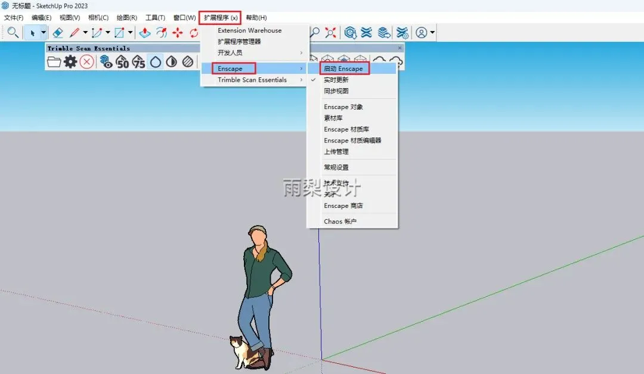Open Extension Warehouse toolbar icon
Image resolution: width=644 pixels, height=374 pixels.
[366, 33]
